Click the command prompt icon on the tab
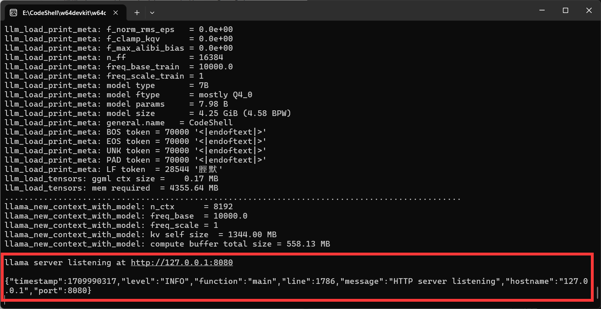Screen dimensions: 601x309 13,13
